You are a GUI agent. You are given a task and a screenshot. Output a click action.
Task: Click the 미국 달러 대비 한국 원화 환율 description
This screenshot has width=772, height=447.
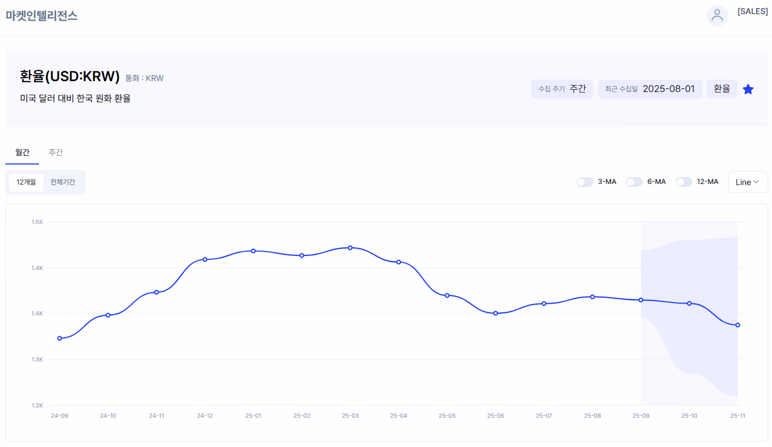coord(75,98)
